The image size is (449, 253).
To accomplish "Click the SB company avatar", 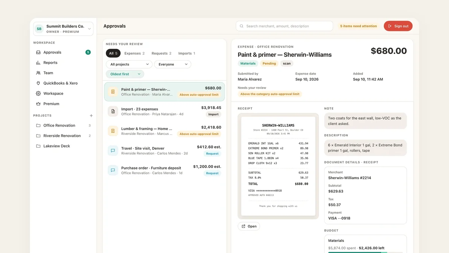I will click(x=39, y=29).
